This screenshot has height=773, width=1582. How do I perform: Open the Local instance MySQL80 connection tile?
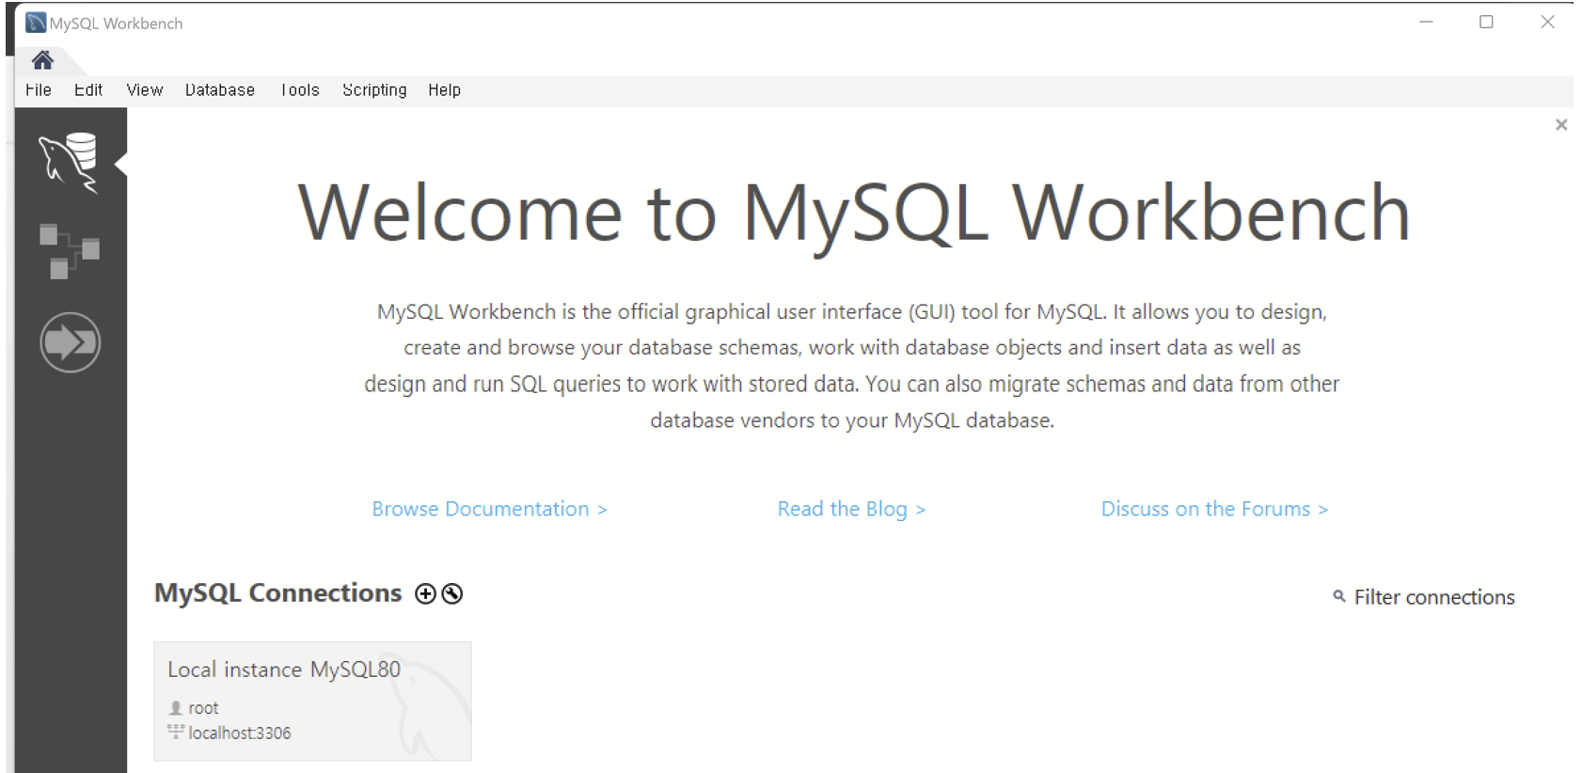pyautogui.click(x=312, y=701)
